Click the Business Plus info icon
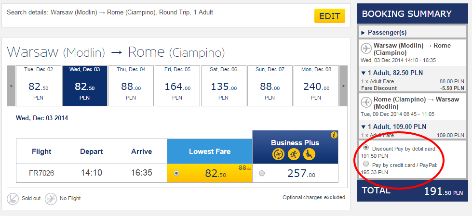 [334, 135]
